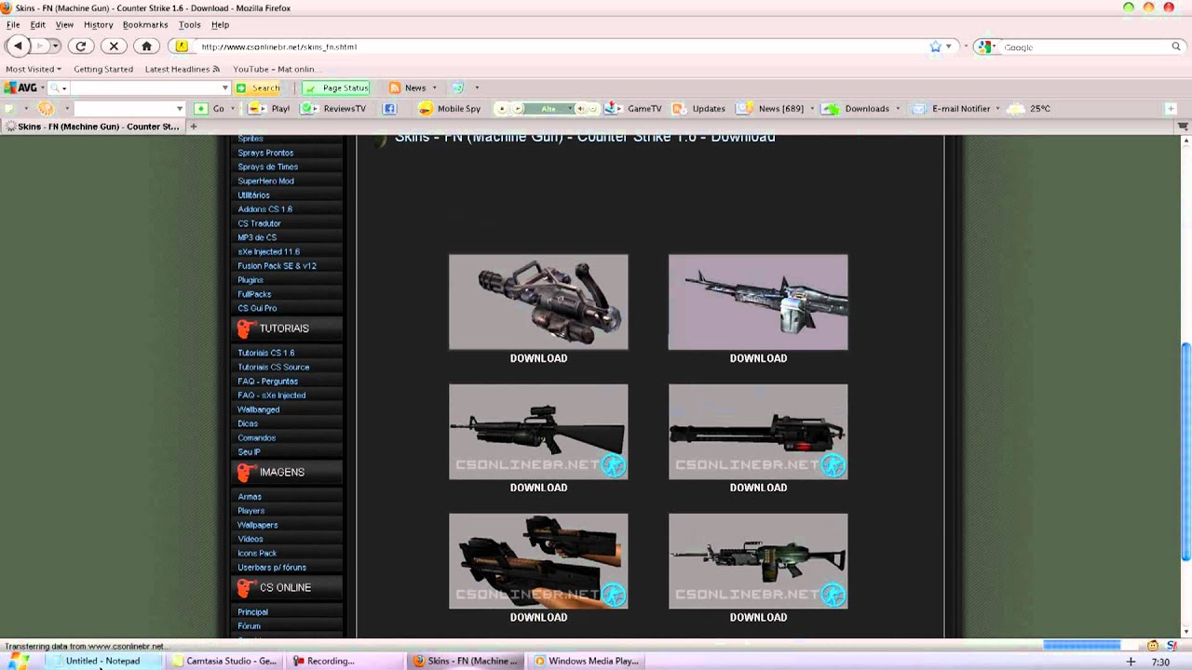Open the Facebook toolbar icon
This screenshot has width=1192, height=670.
(390, 109)
